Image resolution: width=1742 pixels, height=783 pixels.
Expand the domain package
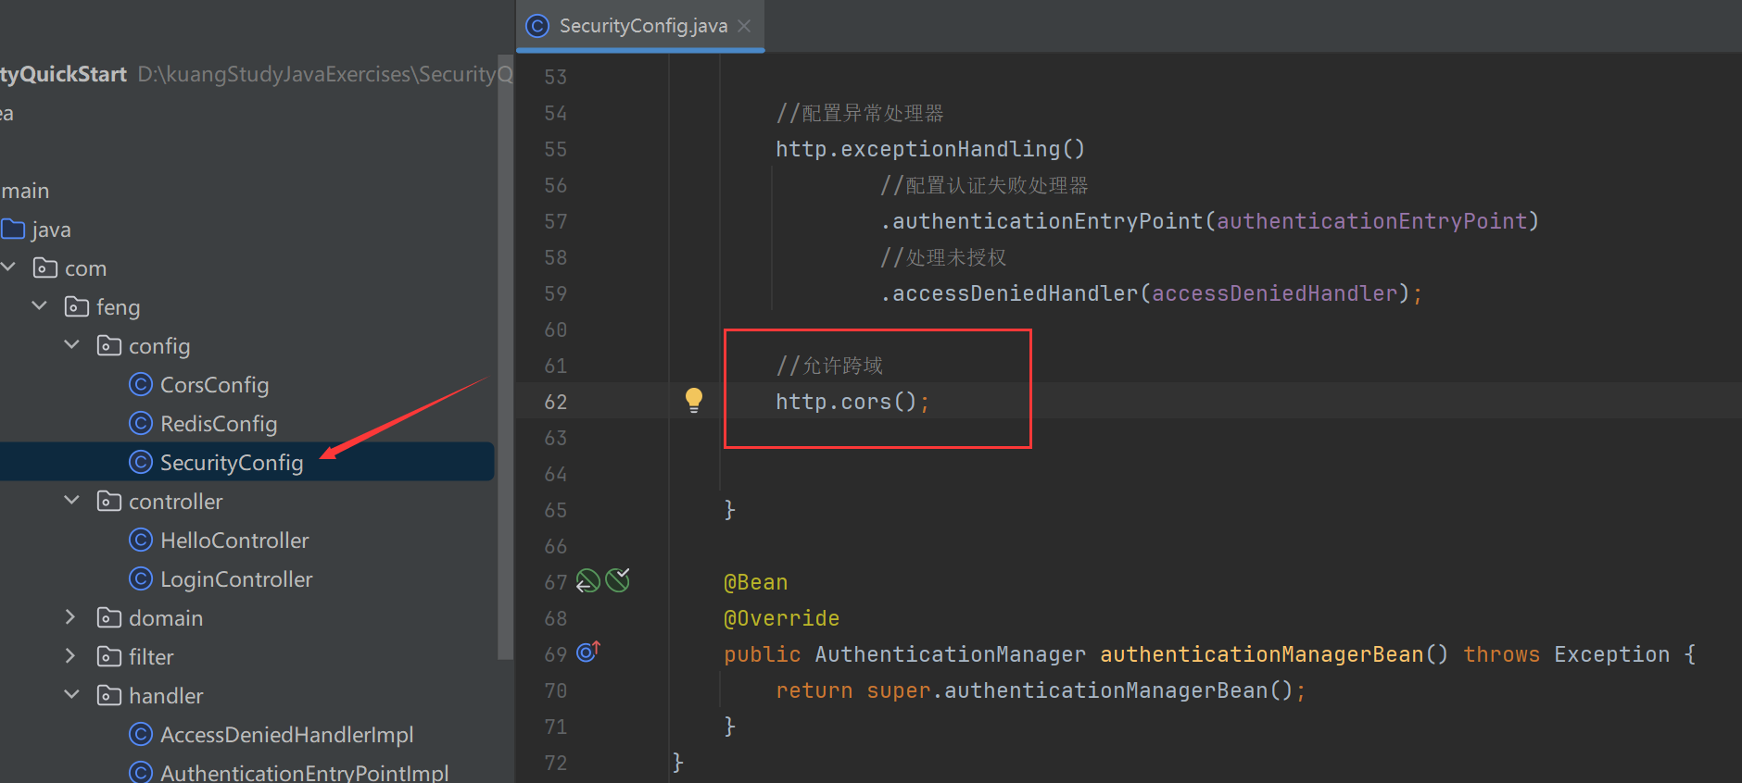pos(71,617)
